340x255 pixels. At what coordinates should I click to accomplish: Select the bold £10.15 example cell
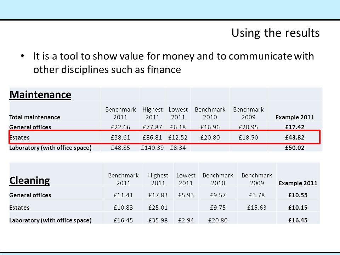(298, 208)
